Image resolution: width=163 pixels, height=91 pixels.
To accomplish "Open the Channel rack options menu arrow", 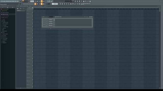I will pyautogui.click(x=42, y=17).
